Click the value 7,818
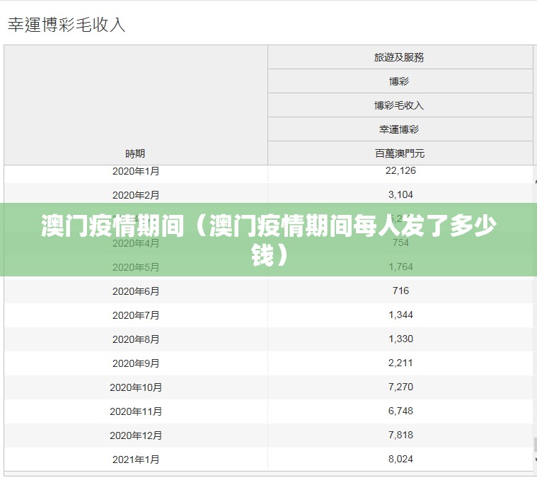537x480 pixels. tap(400, 435)
